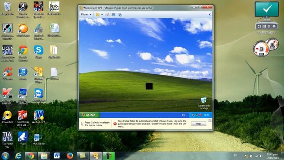The height and width of the screenshot is (160, 284).
Task: Click the red error icon in notification
Action: click(115, 124)
